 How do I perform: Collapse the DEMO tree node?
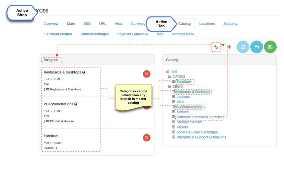tap(169, 87)
